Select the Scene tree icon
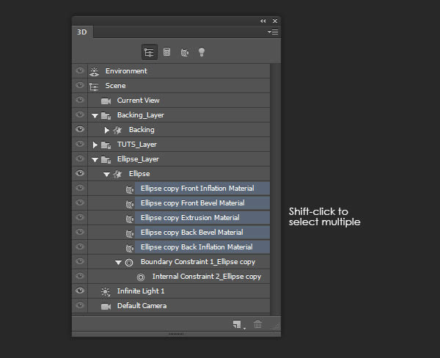Viewport: 440px width, 358px height. (x=94, y=87)
